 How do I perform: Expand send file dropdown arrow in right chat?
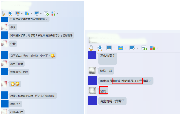click(x=126, y=48)
